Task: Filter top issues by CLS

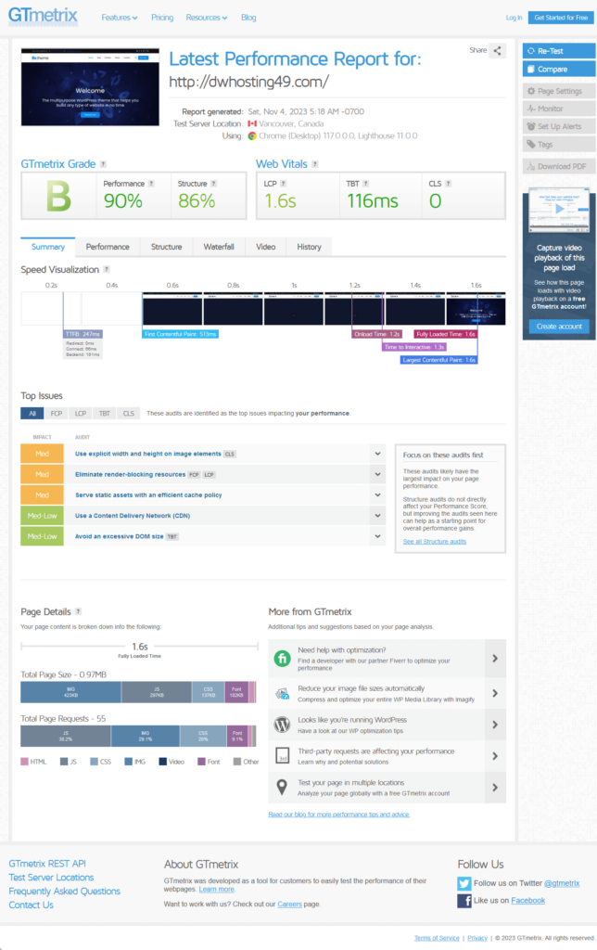Action: 128,413
